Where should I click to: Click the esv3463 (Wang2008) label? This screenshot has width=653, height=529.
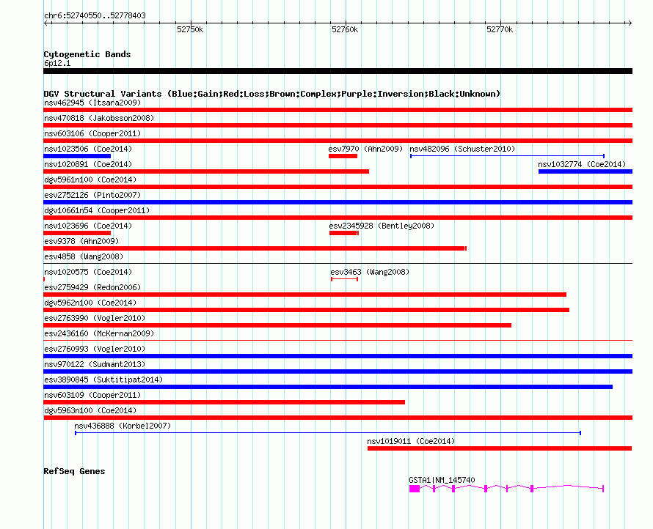pos(370,272)
